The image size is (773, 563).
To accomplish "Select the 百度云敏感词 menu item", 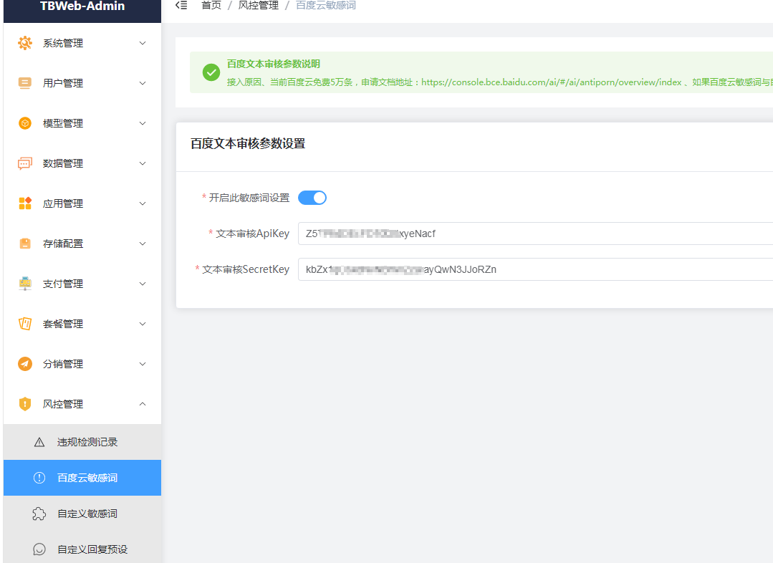I will (82, 478).
